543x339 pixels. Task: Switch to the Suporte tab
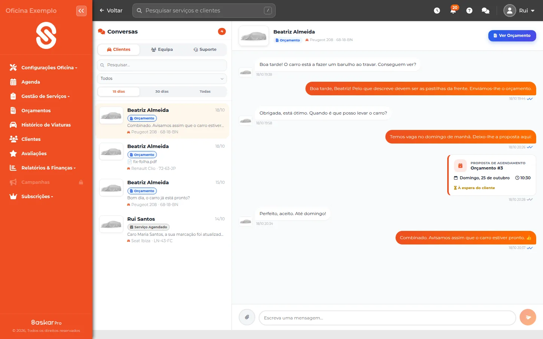tap(205, 49)
